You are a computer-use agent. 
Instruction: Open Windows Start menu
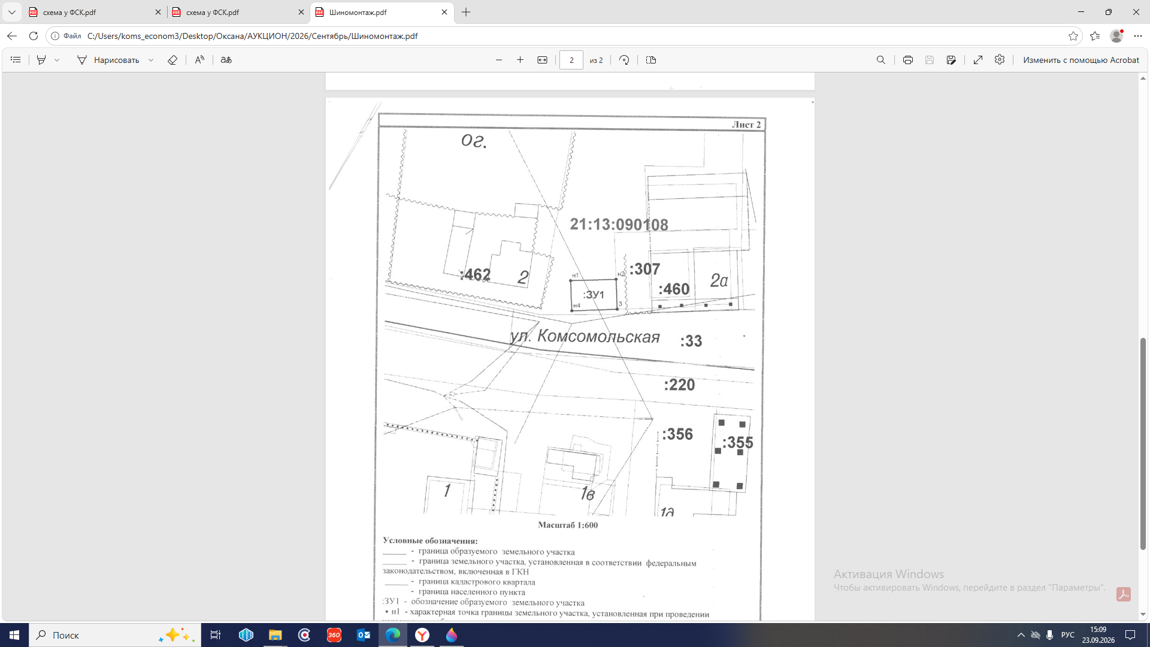(14, 635)
